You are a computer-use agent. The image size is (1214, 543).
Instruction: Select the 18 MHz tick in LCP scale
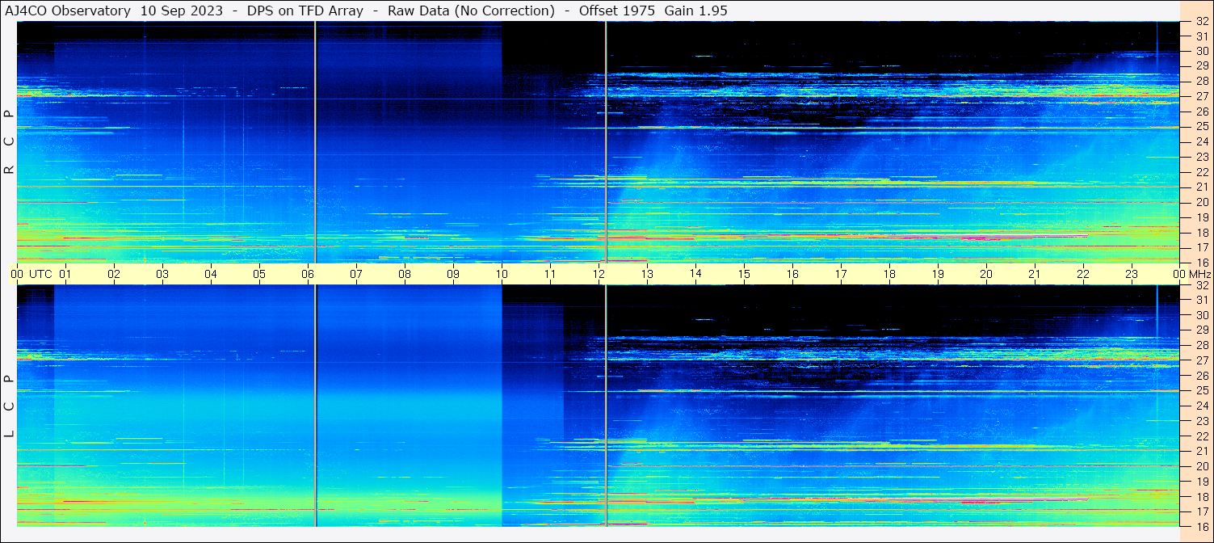pyautogui.click(x=1201, y=497)
